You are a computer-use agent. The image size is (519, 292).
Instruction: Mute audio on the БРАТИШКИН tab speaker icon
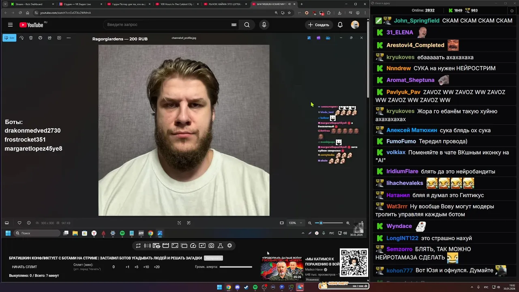(289, 4)
